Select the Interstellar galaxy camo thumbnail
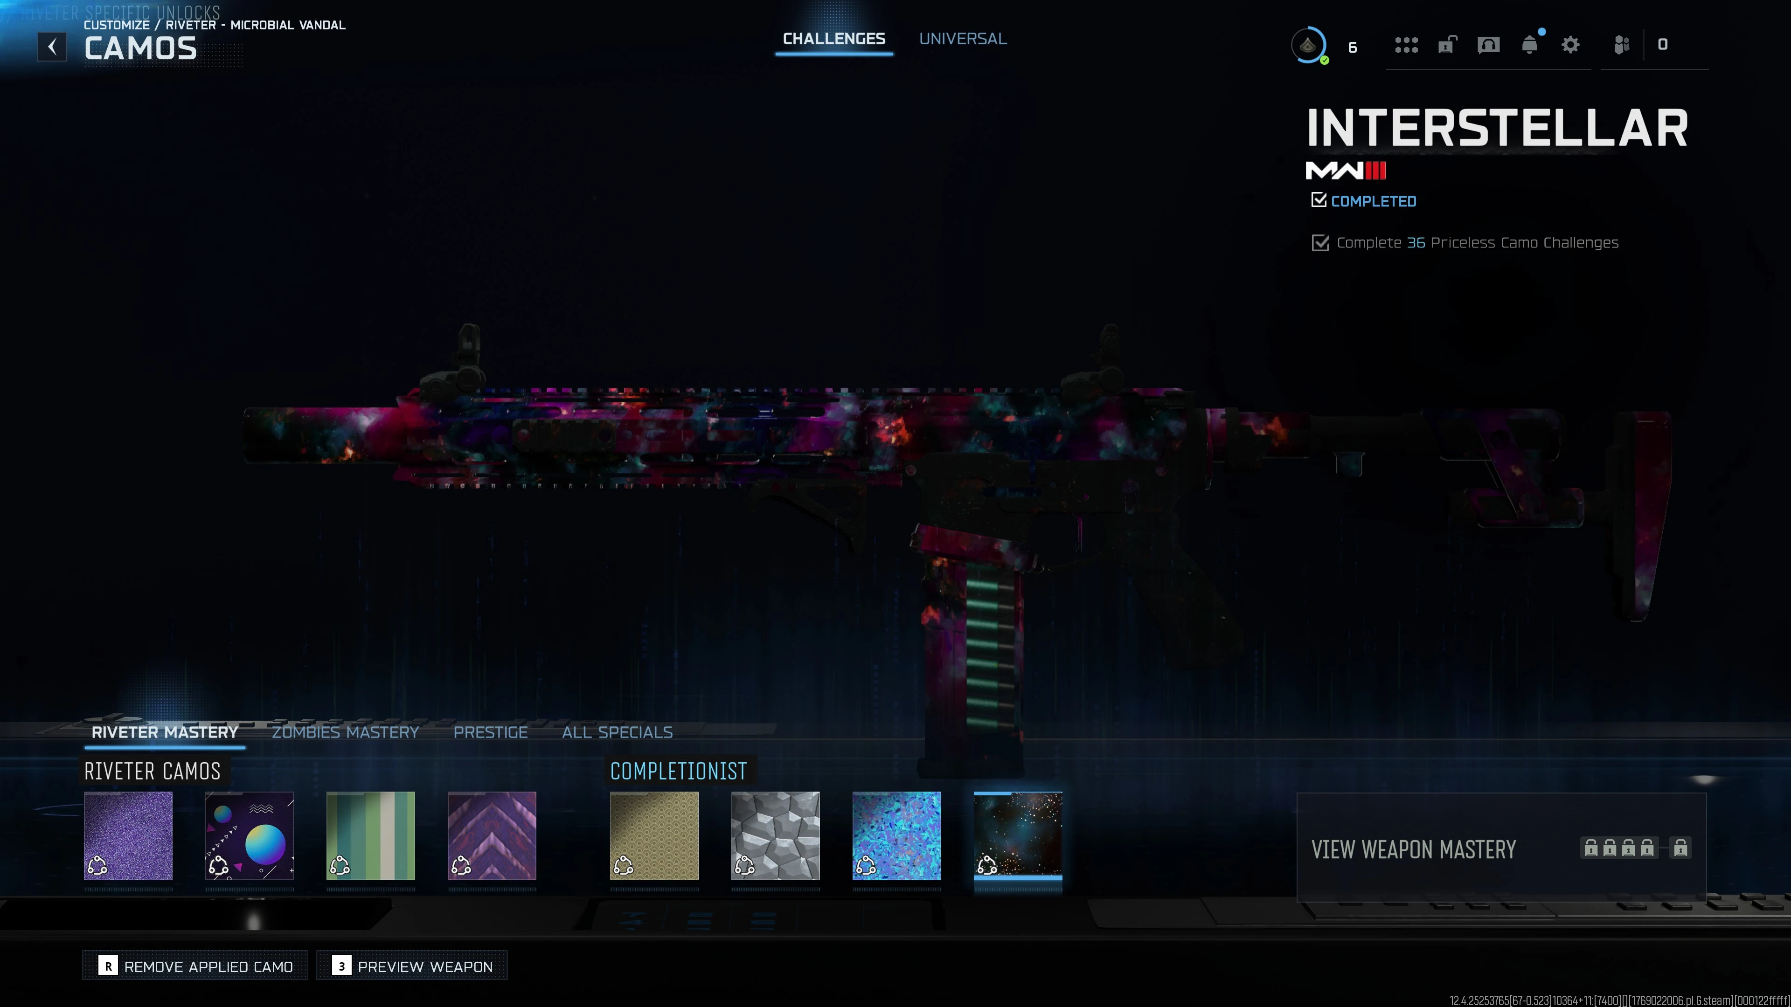 click(1017, 835)
